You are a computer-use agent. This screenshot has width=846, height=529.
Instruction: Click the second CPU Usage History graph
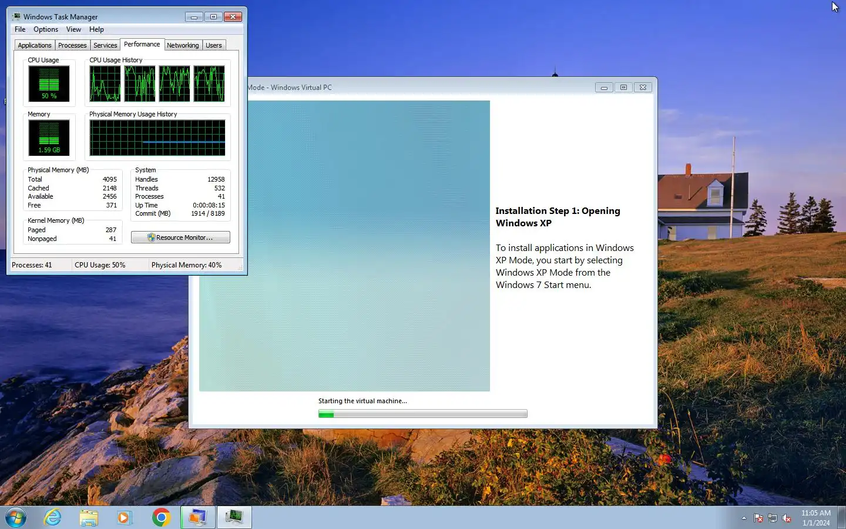tap(140, 83)
